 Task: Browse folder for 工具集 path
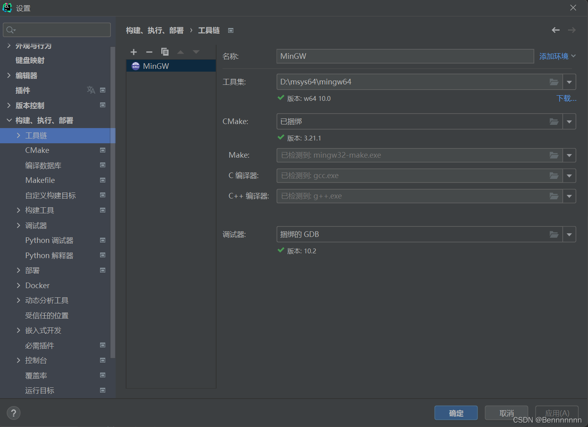[x=554, y=82]
